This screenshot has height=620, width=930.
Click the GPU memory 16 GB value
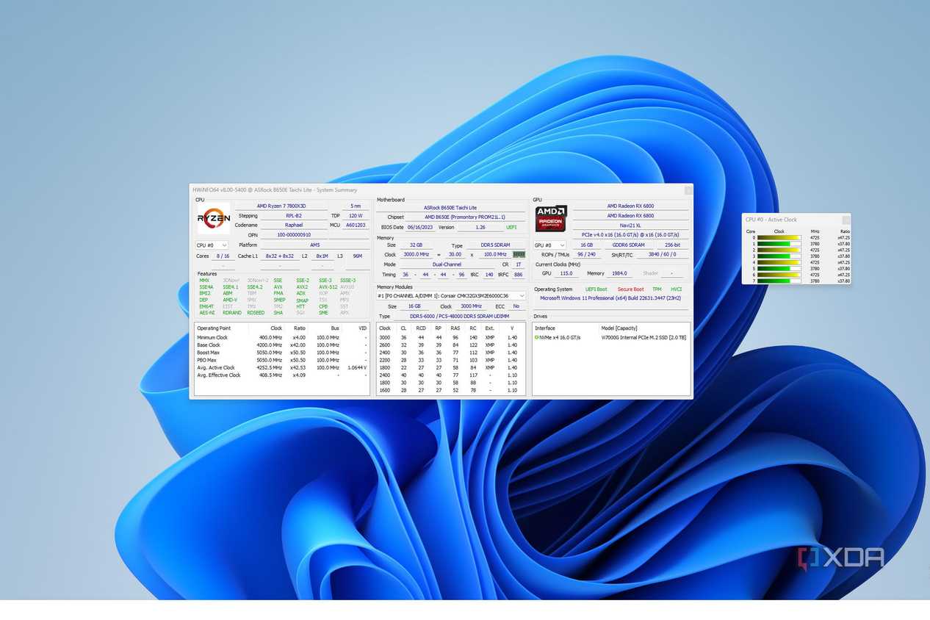pos(587,245)
